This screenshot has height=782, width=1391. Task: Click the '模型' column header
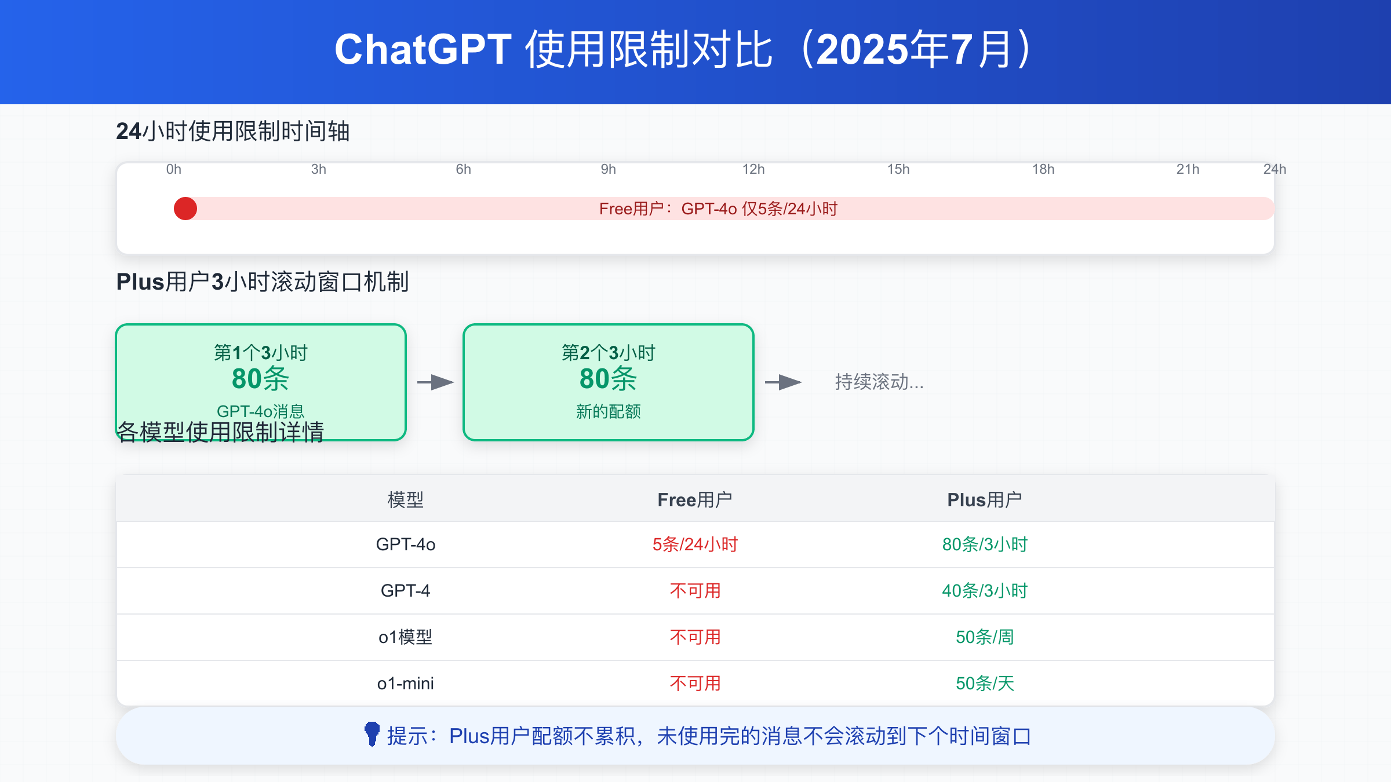(x=406, y=499)
